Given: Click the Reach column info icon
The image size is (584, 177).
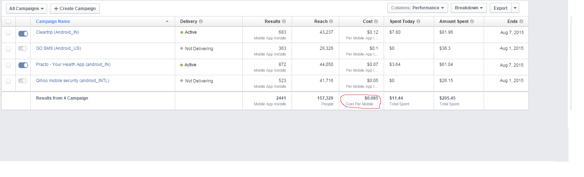Looking at the screenshot, I should tap(331, 21).
